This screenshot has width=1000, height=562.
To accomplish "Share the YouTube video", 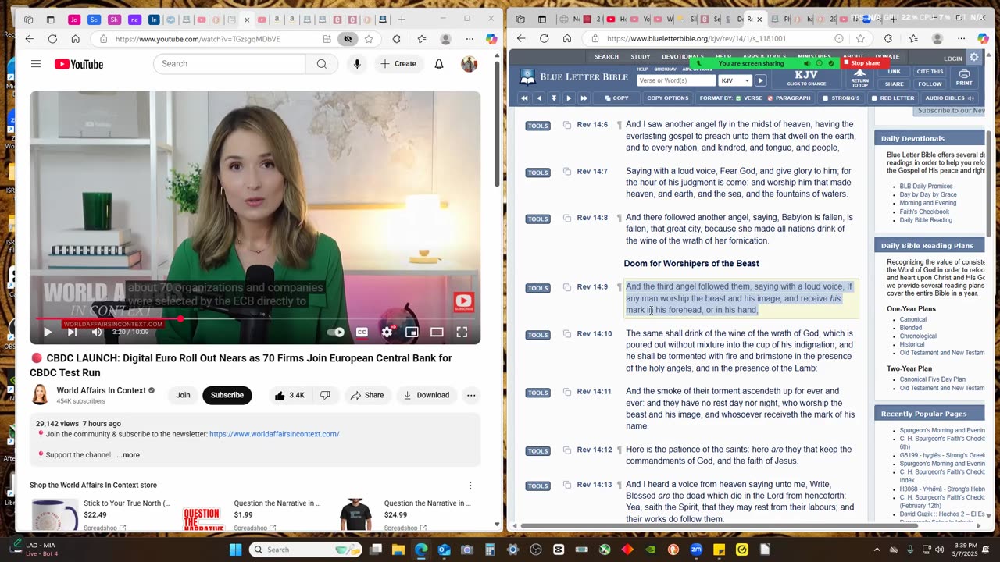I will (367, 395).
